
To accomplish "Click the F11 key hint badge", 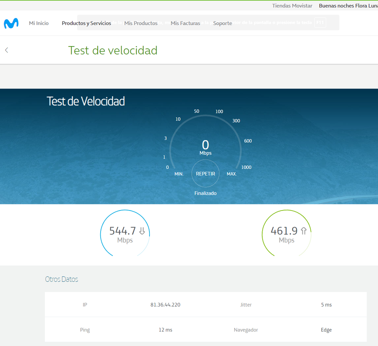I will (x=320, y=23).
